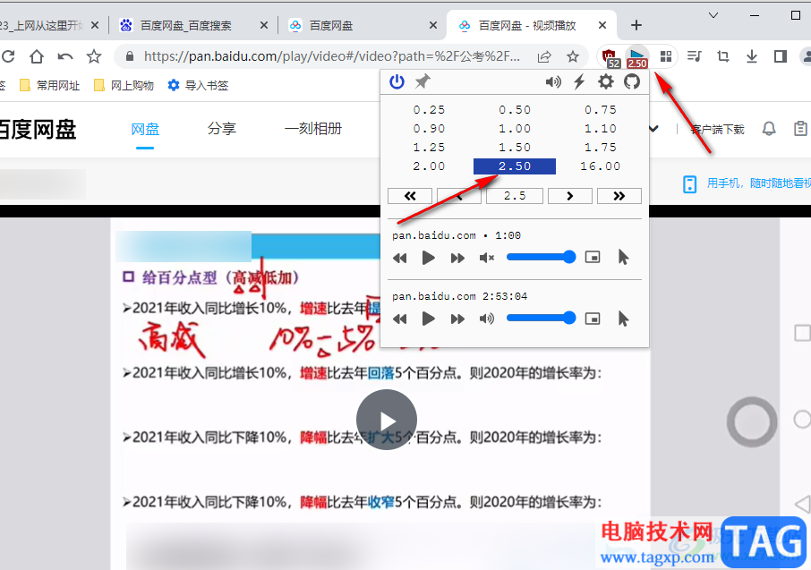Image resolution: width=811 pixels, height=570 pixels.
Task: Adjust volume slider of 1:00 video
Action: pyautogui.click(x=541, y=257)
